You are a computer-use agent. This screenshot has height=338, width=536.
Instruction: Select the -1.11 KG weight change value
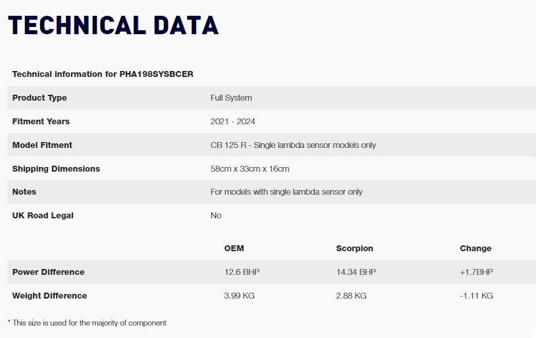(x=476, y=295)
